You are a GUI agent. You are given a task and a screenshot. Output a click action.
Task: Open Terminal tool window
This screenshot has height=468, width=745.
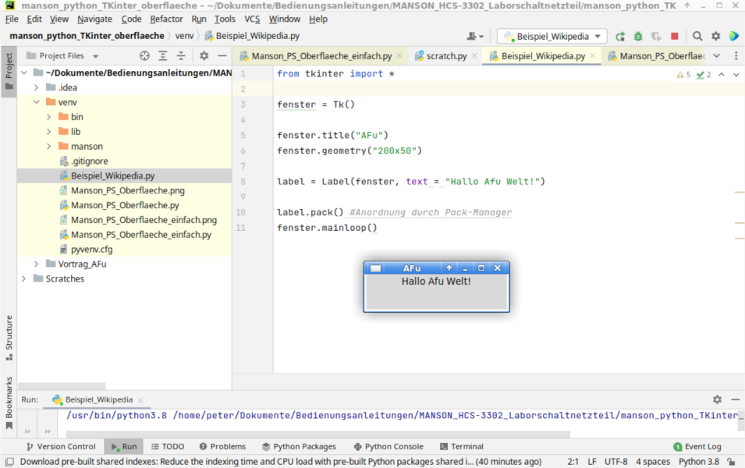[x=461, y=447]
